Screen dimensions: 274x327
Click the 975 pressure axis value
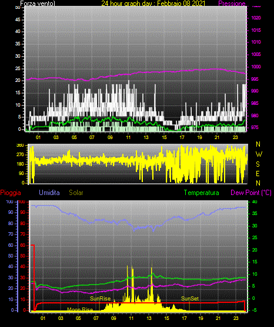click(255, 127)
